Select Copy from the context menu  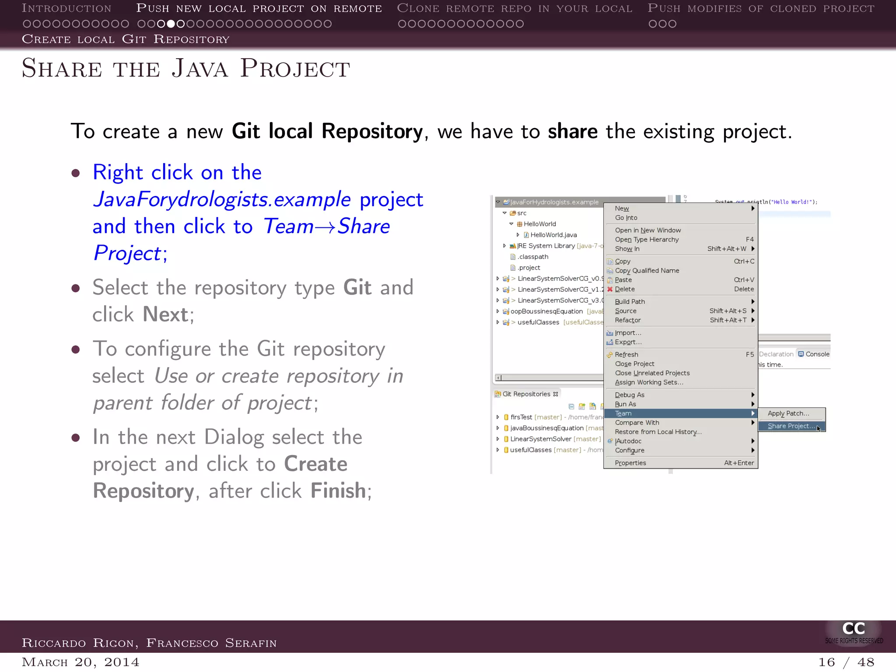point(681,262)
